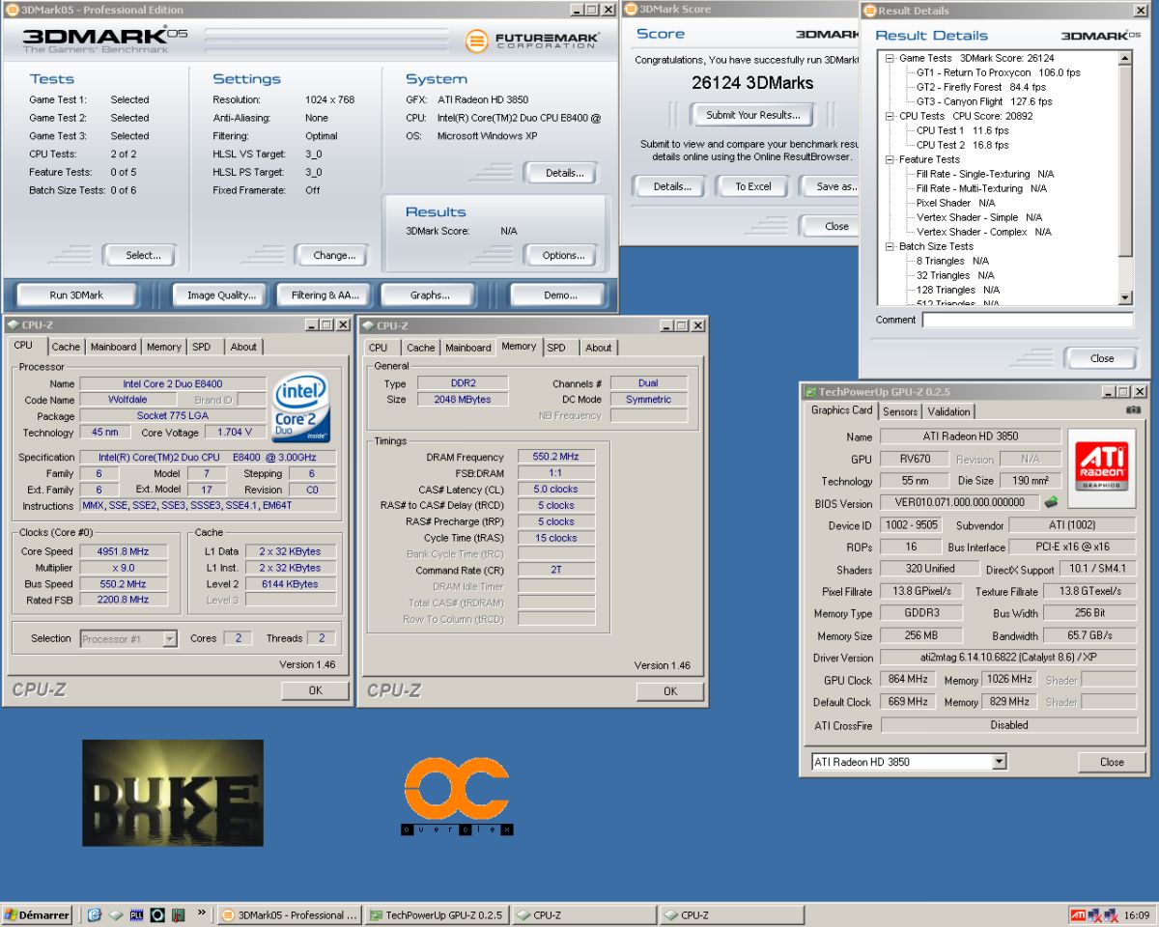Switch to 3DMark05 Professional taskbar button
The width and height of the screenshot is (1159, 927).
(x=290, y=914)
